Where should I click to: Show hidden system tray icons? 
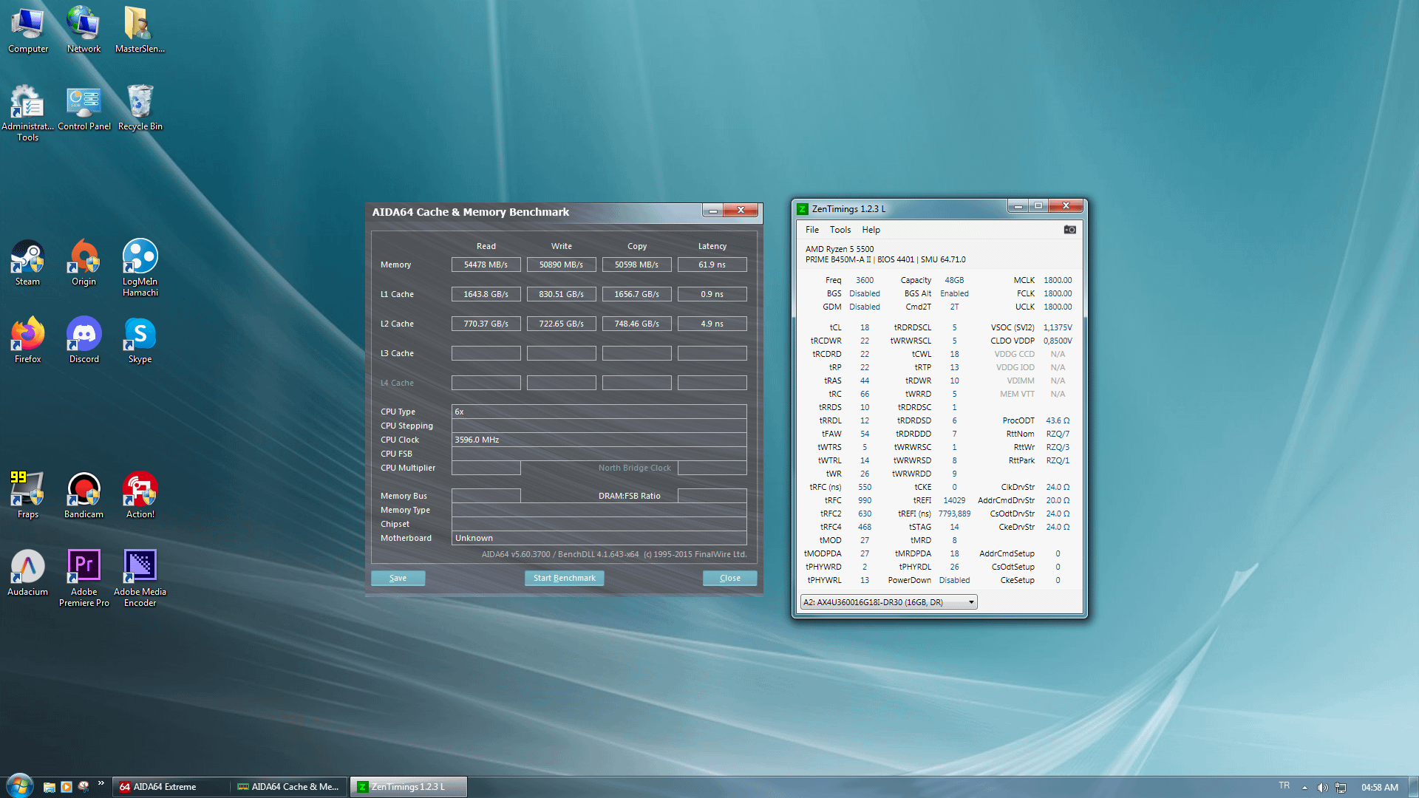click(x=1304, y=788)
